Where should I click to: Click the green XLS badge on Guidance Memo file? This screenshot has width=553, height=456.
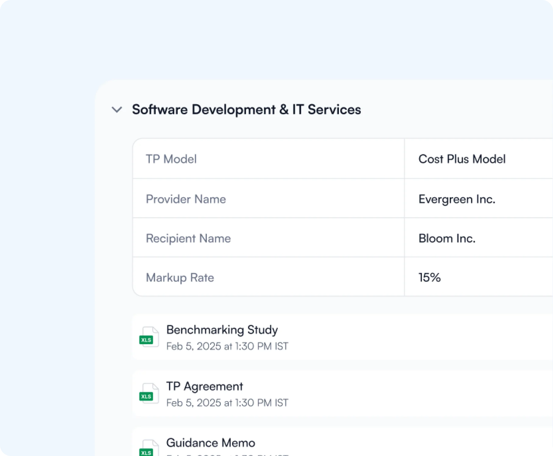(x=146, y=452)
